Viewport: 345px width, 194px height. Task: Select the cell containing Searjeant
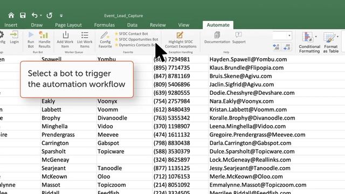point(53,168)
